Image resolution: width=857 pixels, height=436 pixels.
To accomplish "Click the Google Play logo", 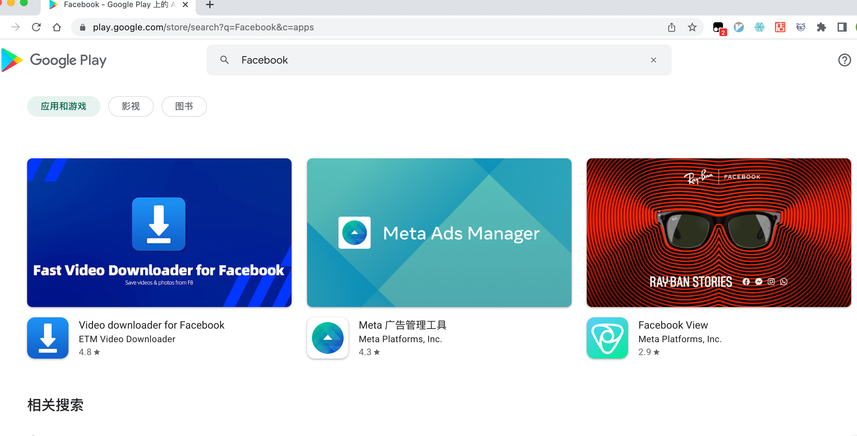I will (54, 60).
